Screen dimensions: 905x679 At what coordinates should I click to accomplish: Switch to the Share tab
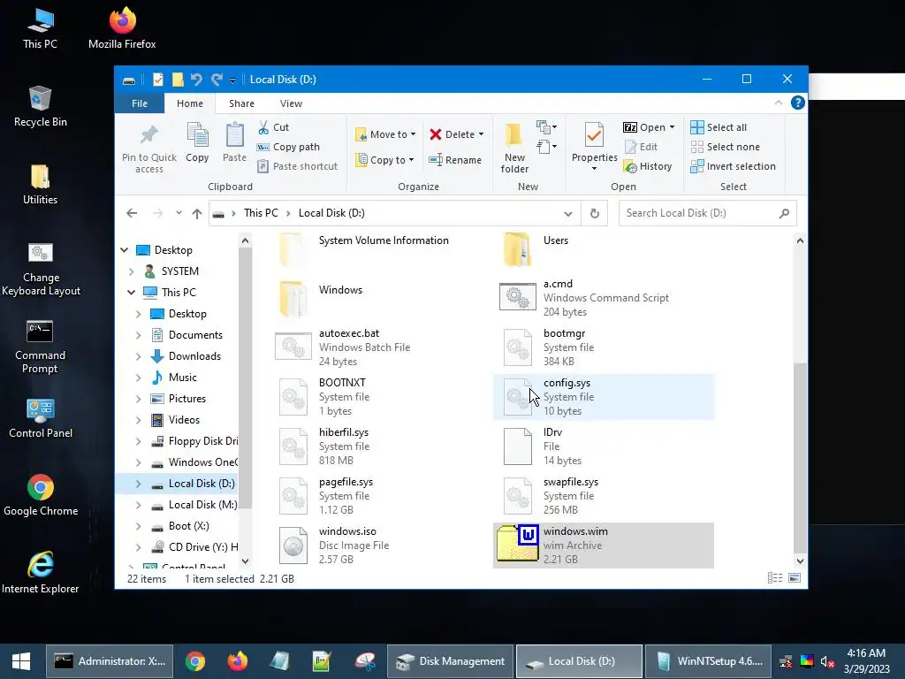[x=241, y=103]
